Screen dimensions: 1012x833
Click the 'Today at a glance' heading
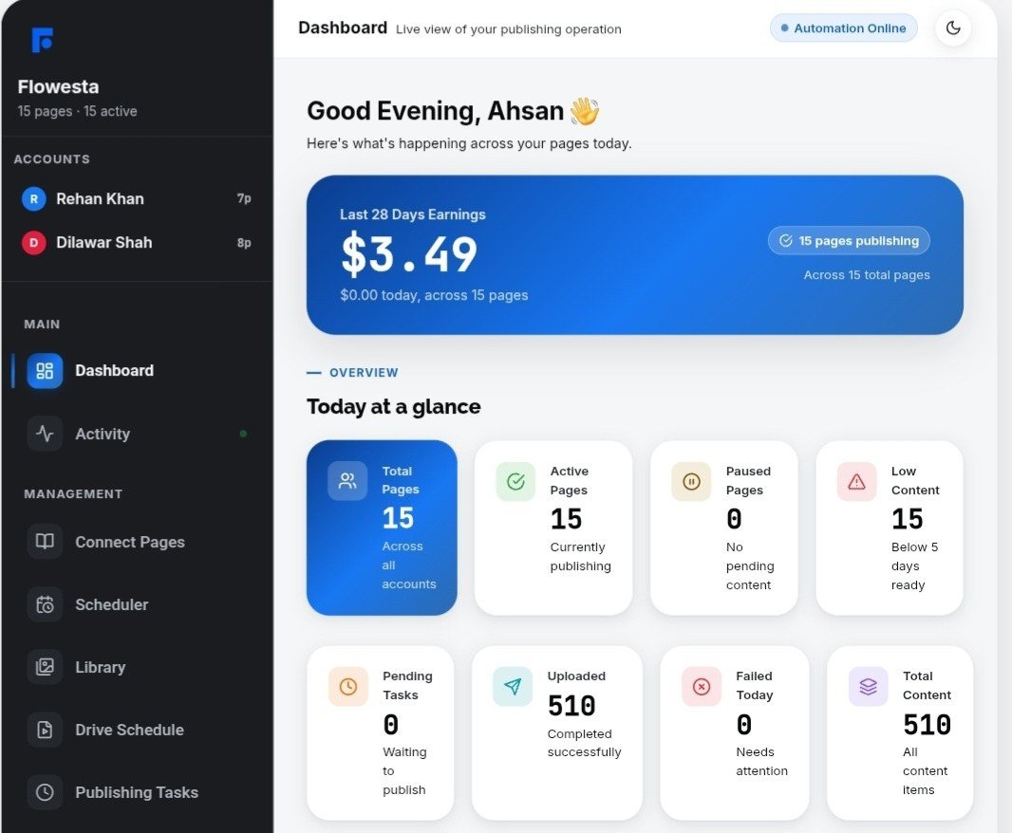click(x=394, y=406)
